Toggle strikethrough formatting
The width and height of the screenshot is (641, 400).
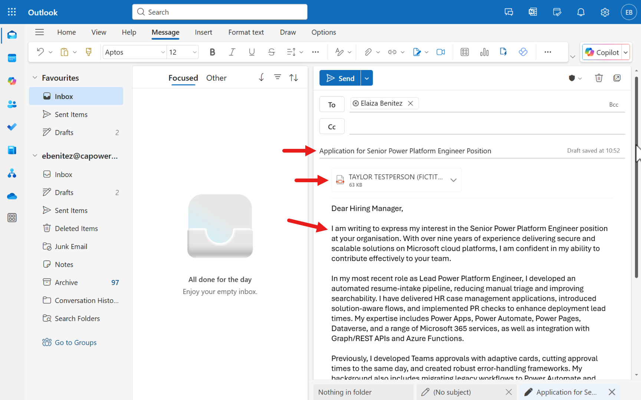coord(272,52)
